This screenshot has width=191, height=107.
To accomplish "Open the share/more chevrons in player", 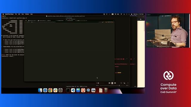I will [x=128, y=83].
